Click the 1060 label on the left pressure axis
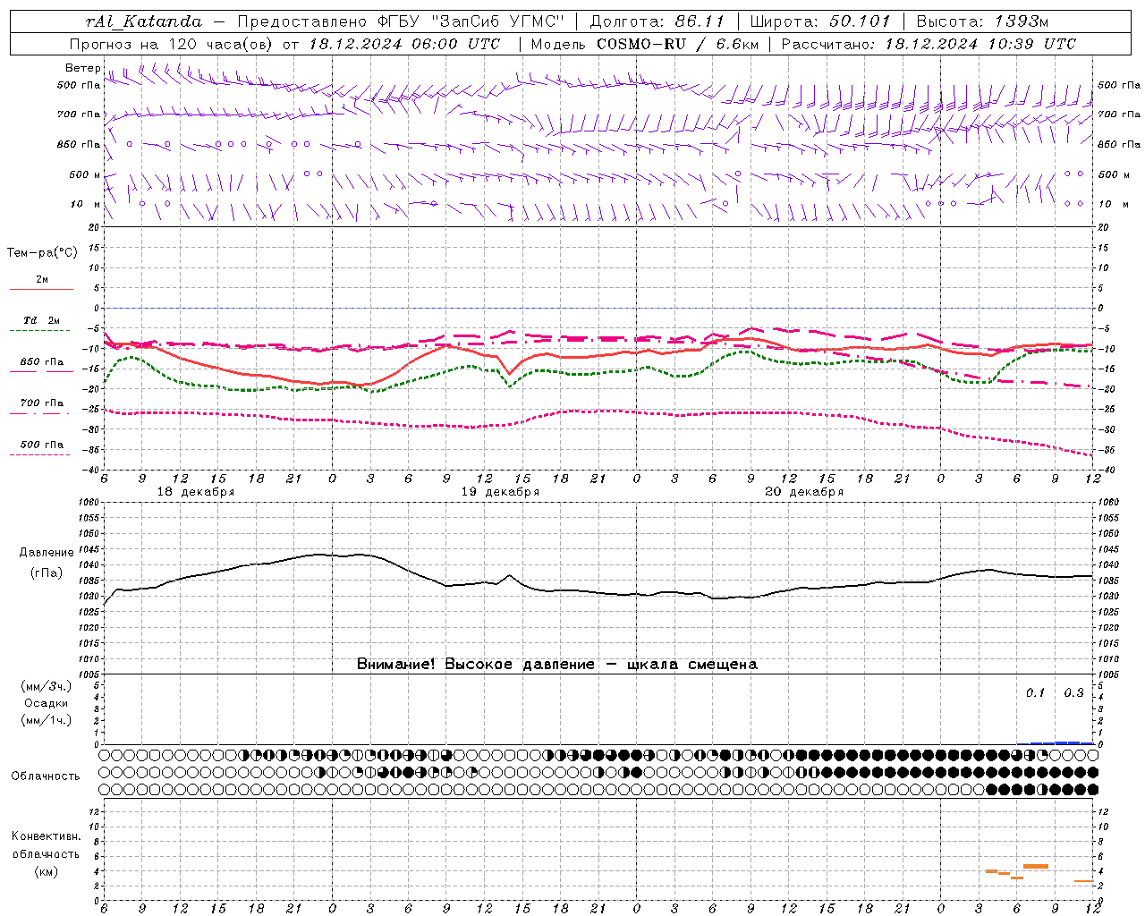Image resolution: width=1145 pixels, height=916 pixels. 90,503
